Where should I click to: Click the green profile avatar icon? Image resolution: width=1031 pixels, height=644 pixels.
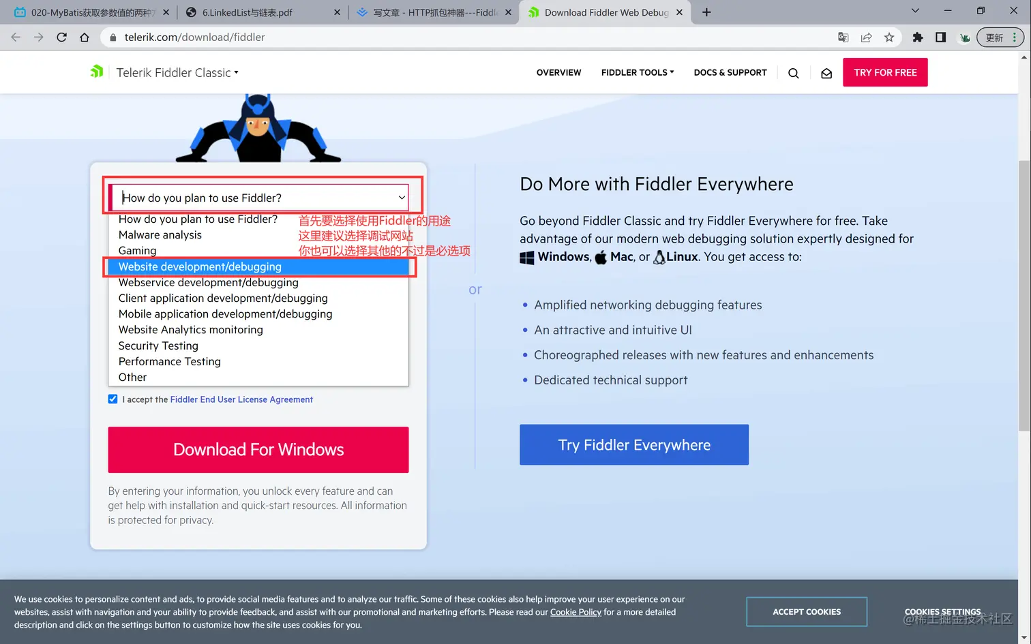964,37
